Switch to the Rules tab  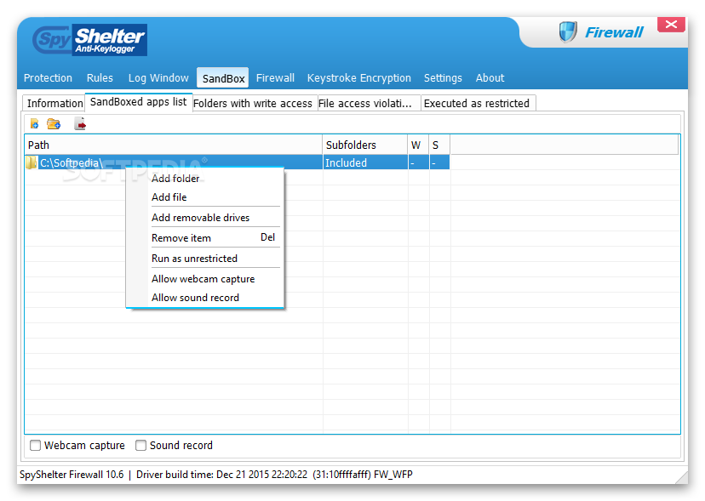(x=100, y=78)
